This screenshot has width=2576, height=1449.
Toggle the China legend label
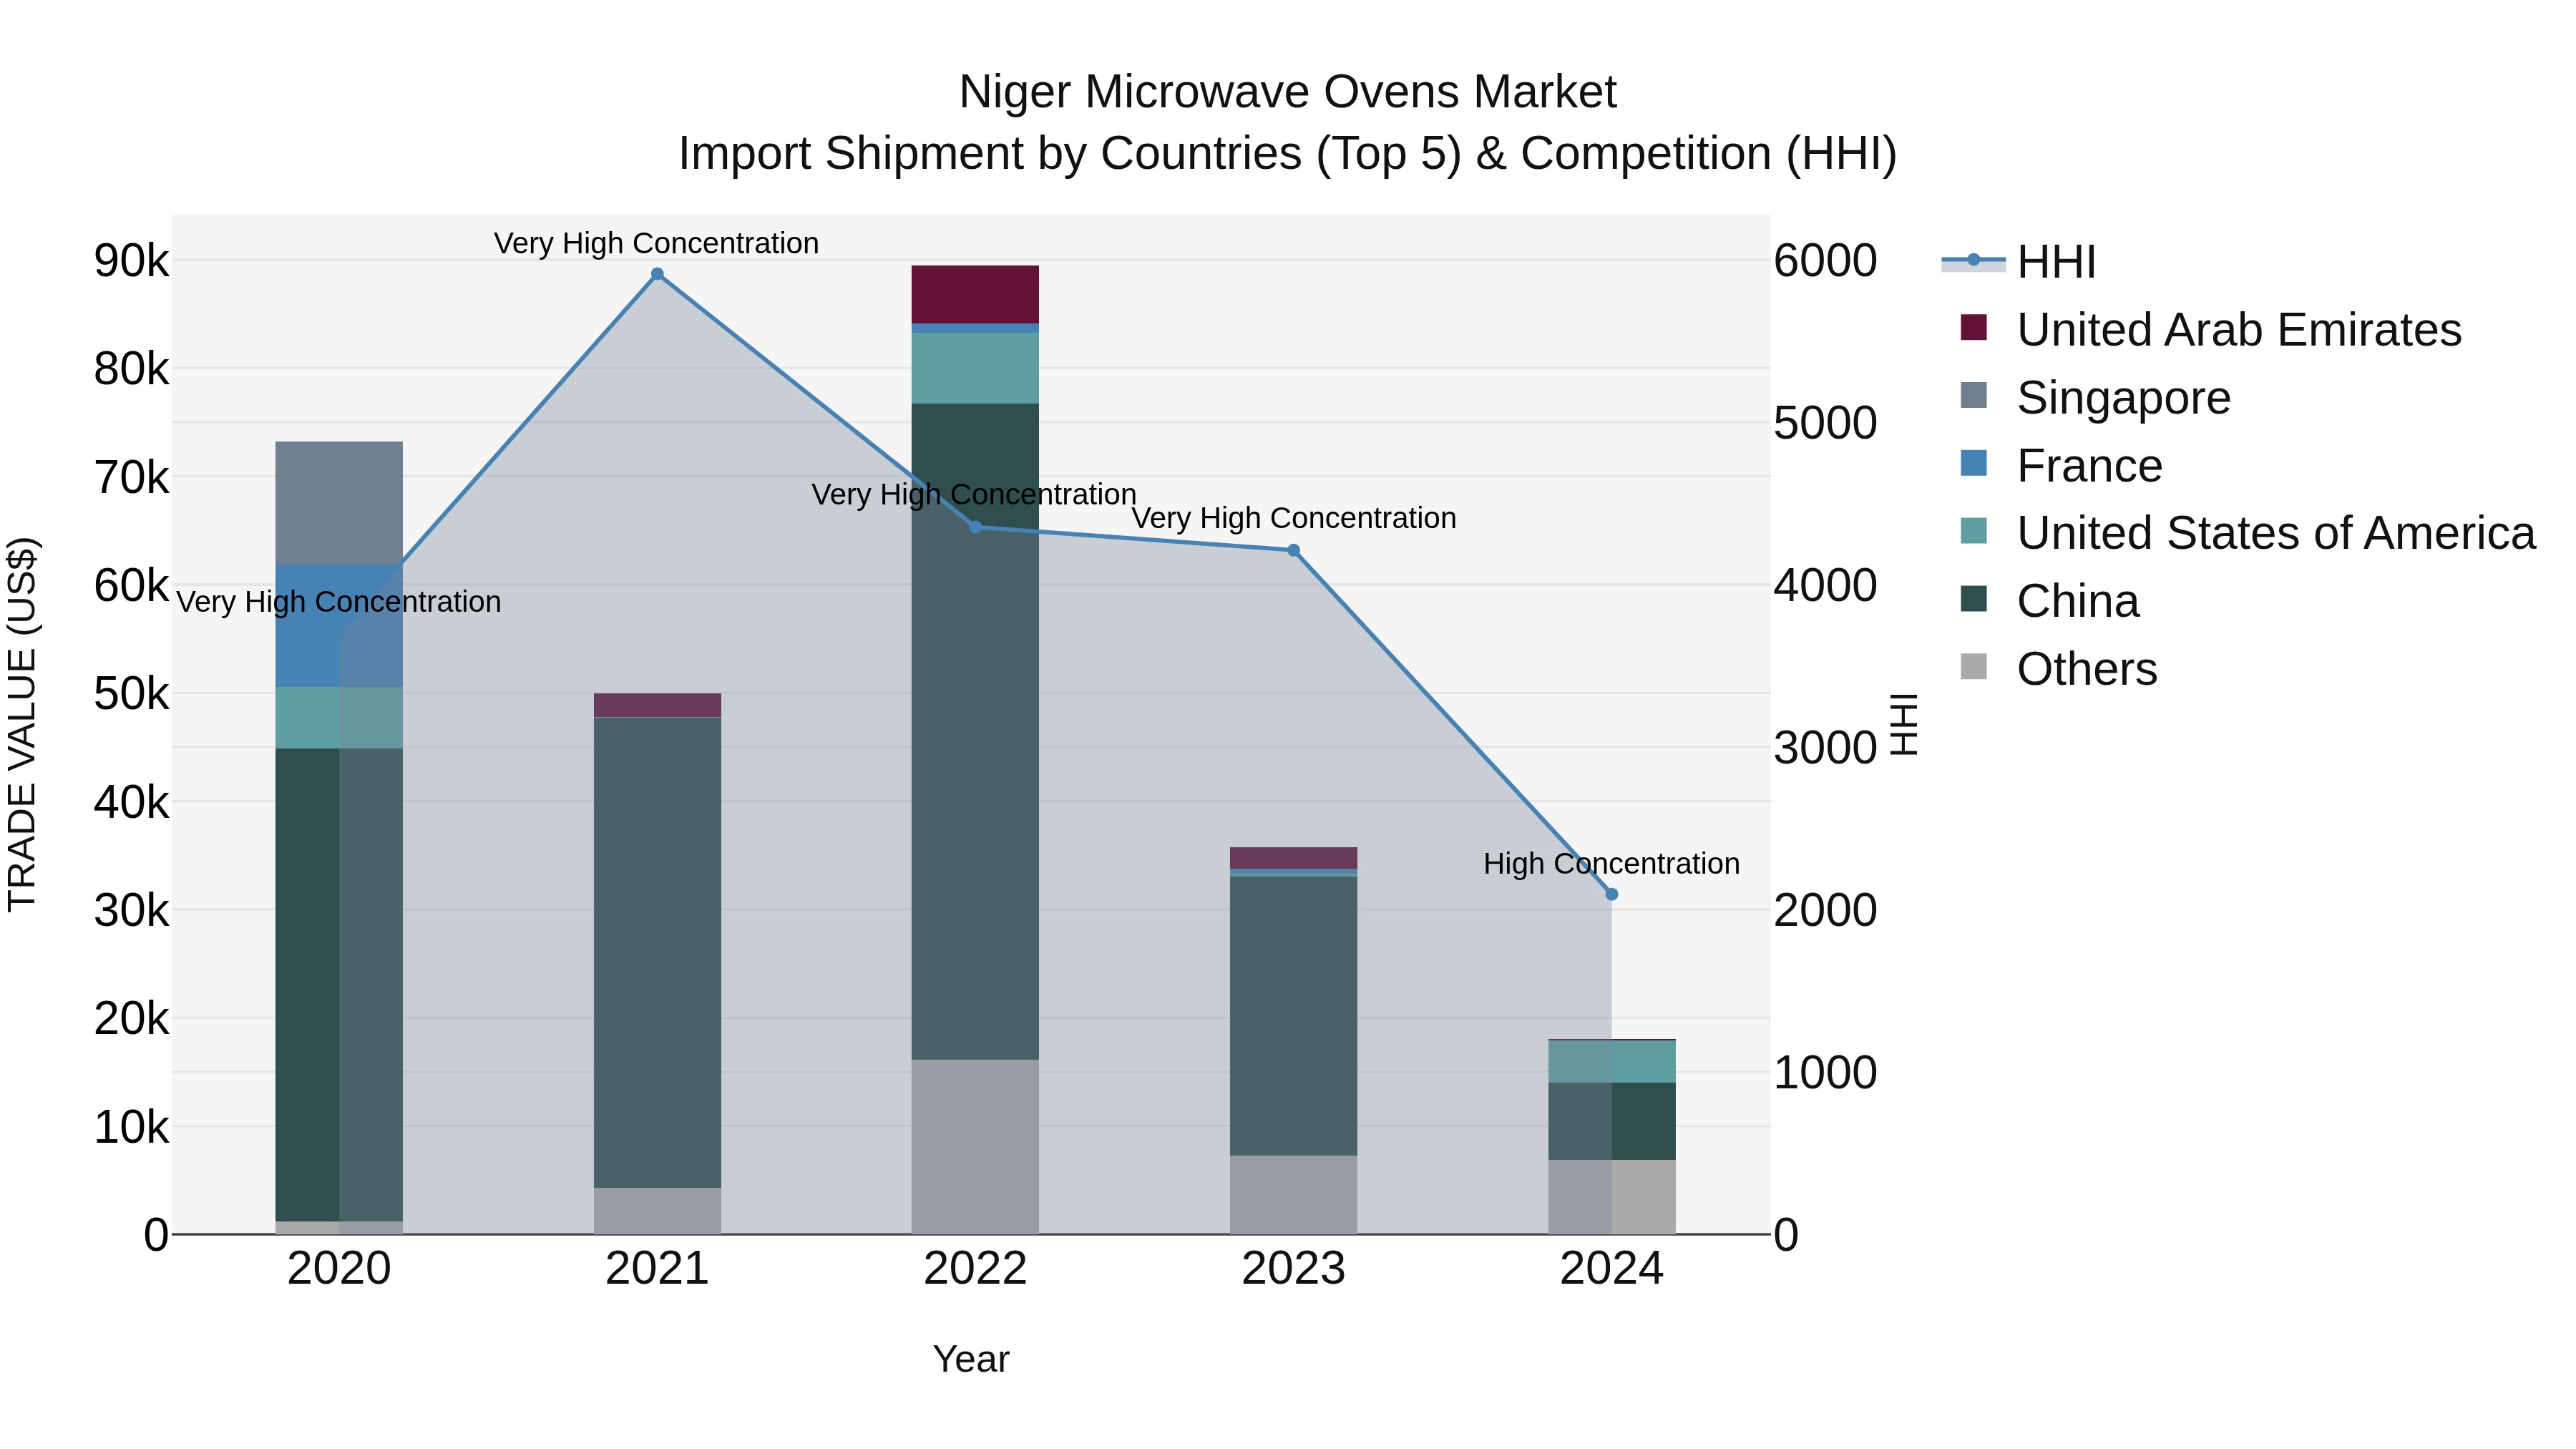pyautogui.click(x=2078, y=601)
